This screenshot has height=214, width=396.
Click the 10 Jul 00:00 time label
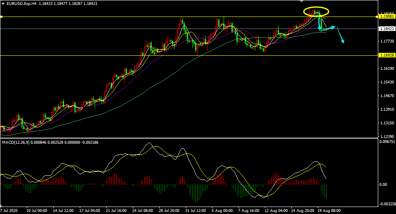pos(37,210)
